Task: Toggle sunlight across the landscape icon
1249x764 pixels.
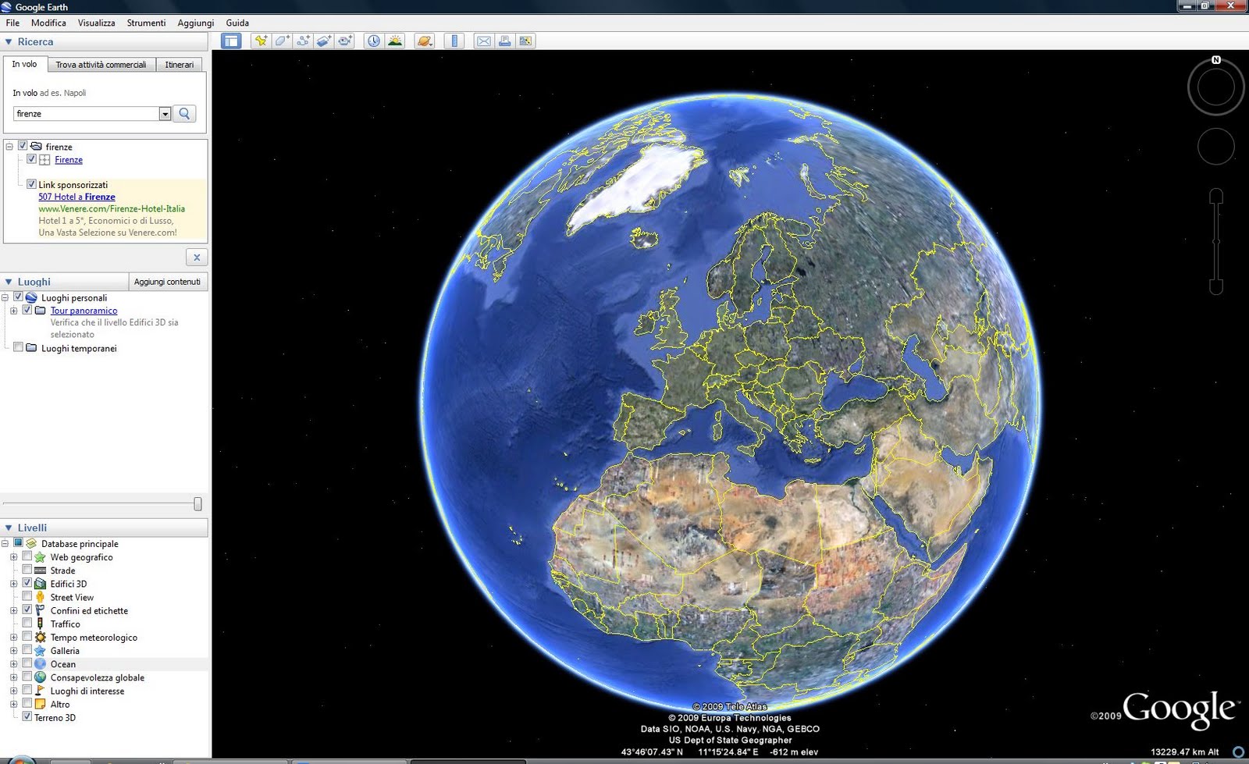Action: click(x=395, y=41)
